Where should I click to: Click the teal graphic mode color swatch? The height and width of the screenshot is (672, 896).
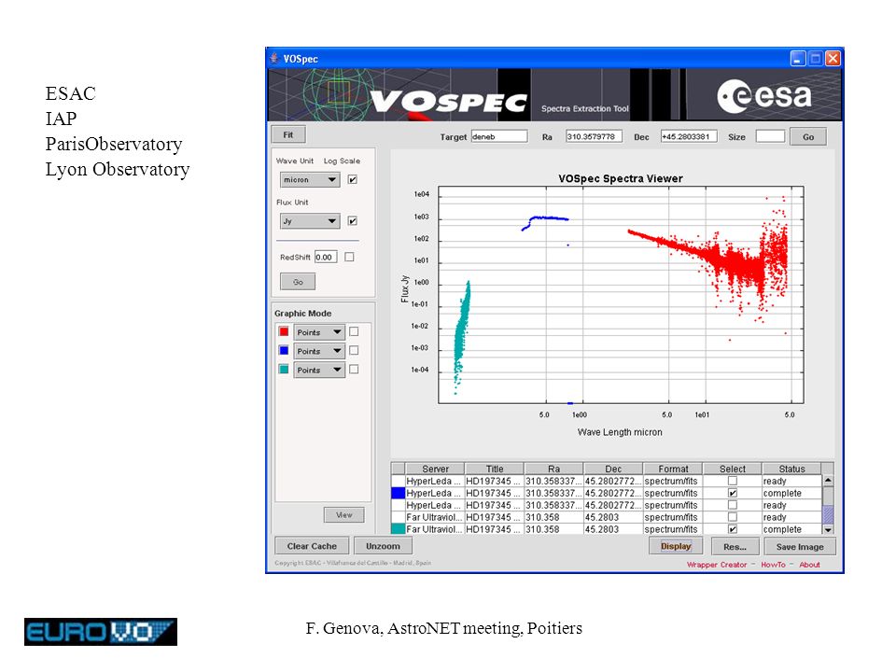pyautogui.click(x=284, y=370)
